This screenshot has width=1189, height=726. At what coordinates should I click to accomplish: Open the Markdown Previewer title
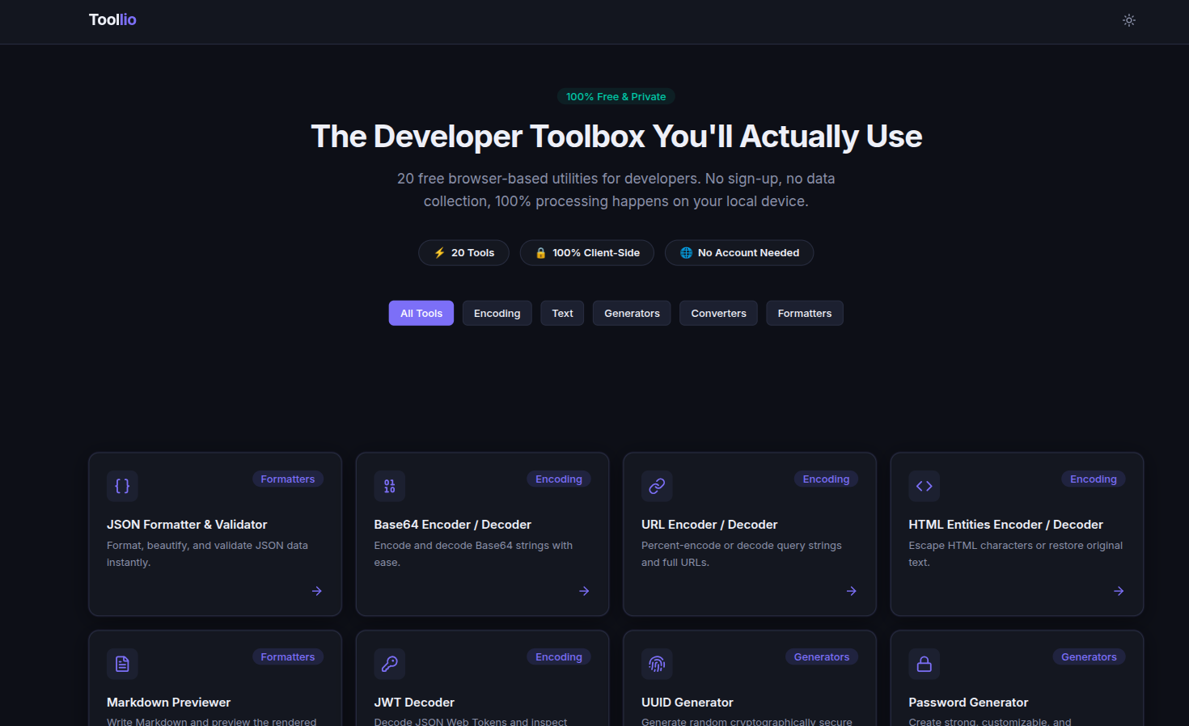click(168, 703)
